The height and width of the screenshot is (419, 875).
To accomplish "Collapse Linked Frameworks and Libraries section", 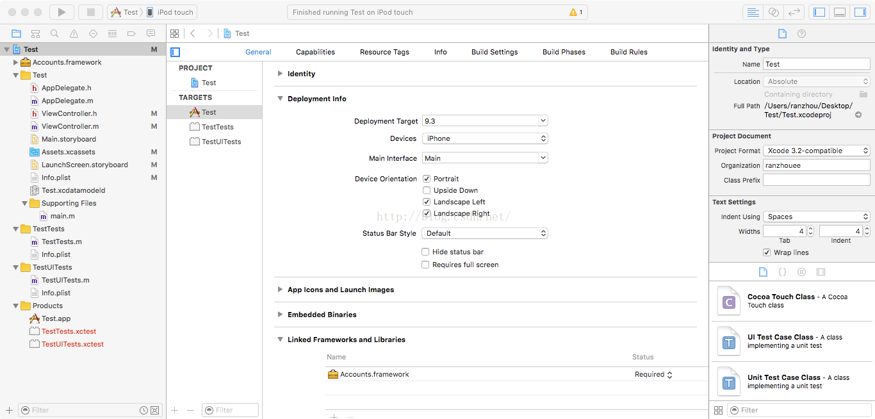I will [x=280, y=340].
